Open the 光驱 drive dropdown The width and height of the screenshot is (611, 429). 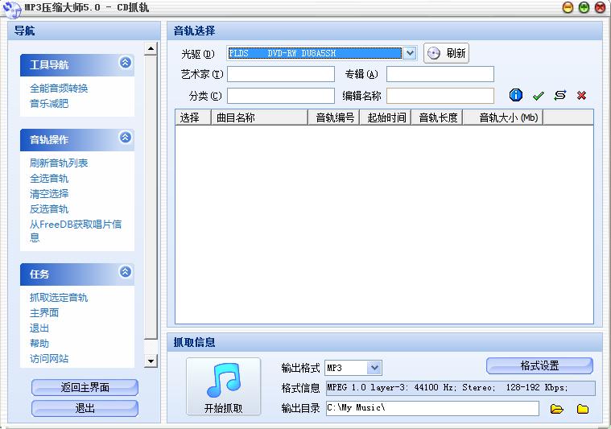click(x=410, y=53)
